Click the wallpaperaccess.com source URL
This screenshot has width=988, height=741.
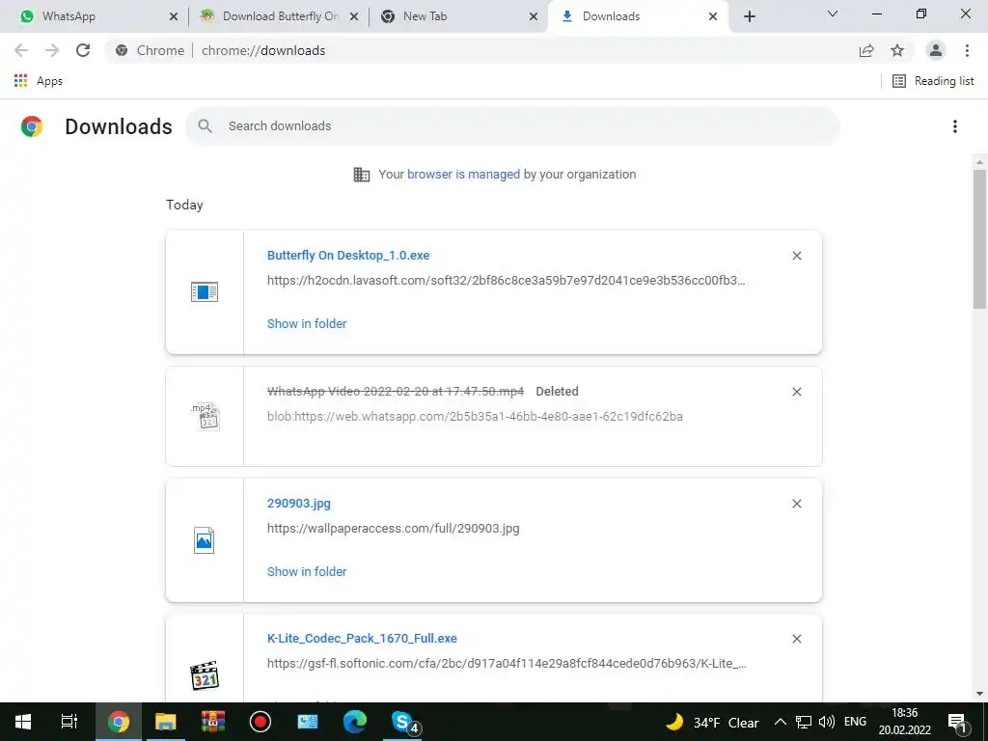pyautogui.click(x=394, y=529)
